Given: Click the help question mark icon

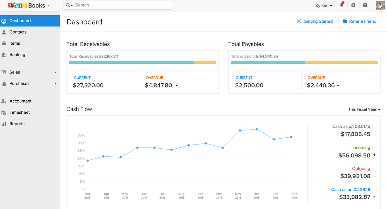Looking at the screenshot, I should (x=365, y=5).
